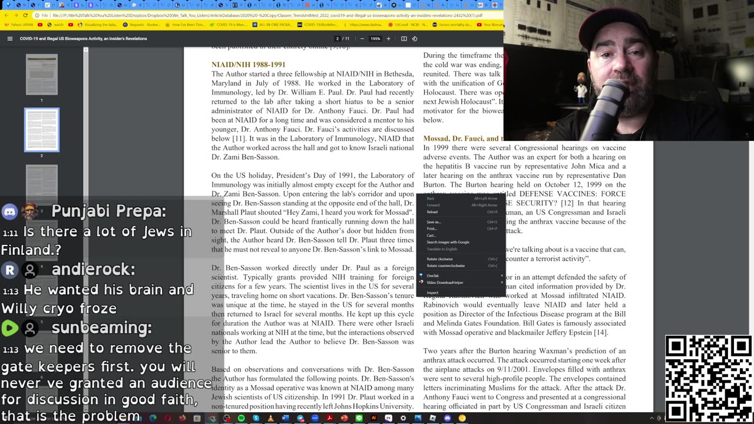Viewport: 754px width, 424px height.
Task: Open Skype from the taskbar
Action: [256, 418]
